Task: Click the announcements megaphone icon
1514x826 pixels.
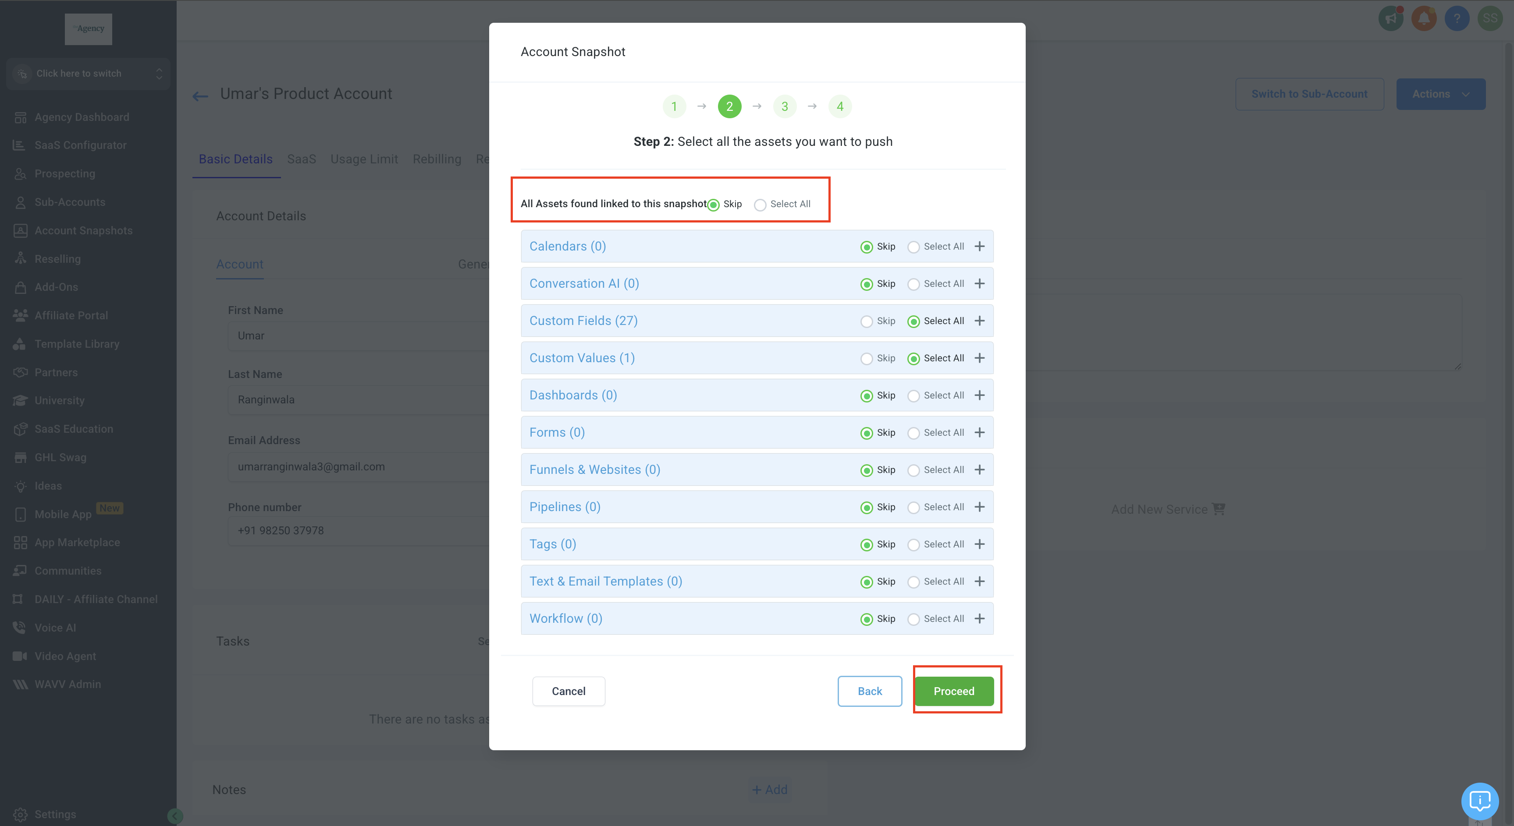Action: [x=1390, y=18]
